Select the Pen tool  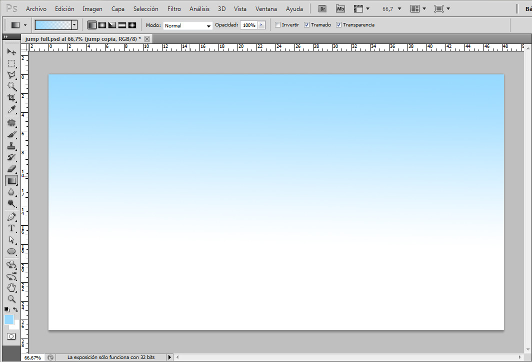click(x=11, y=216)
